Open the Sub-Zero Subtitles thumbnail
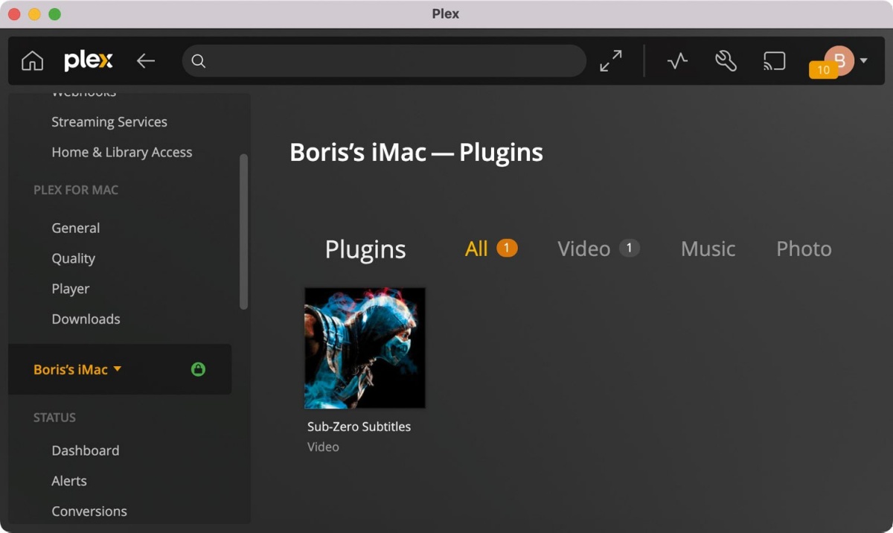The width and height of the screenshot is (893, 533). tap(365, 348)
